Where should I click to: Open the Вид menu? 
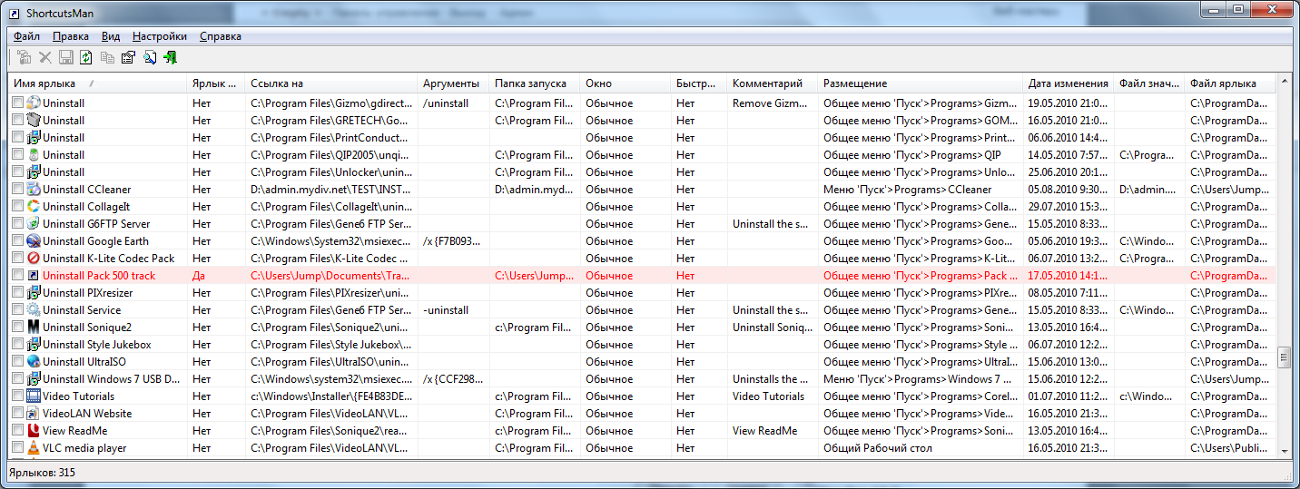point(111,36)
